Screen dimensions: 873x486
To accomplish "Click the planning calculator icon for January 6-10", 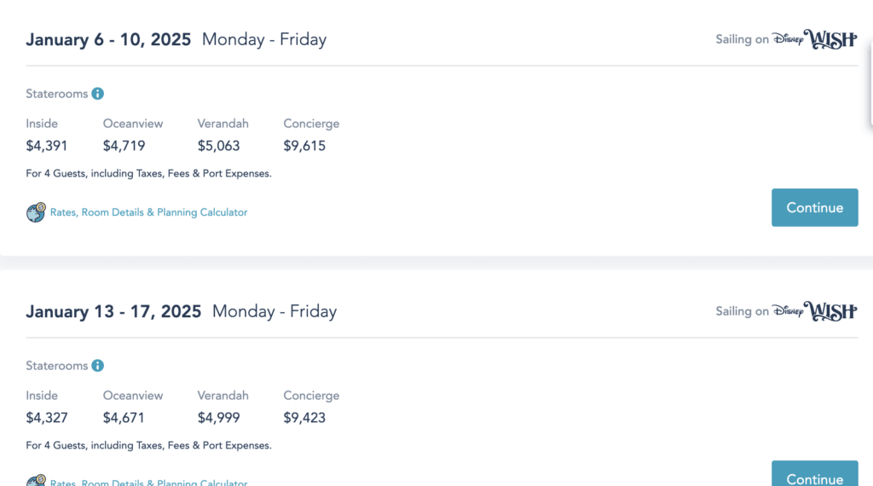I will (x=36, y=212).
